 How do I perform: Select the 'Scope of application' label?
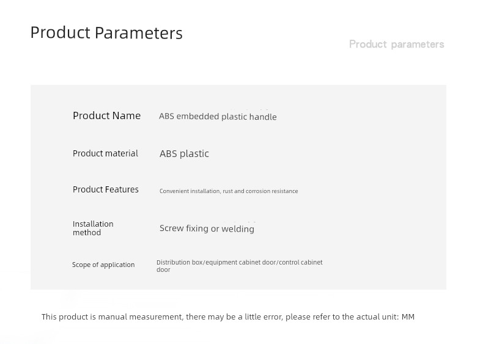pos(103,265)
